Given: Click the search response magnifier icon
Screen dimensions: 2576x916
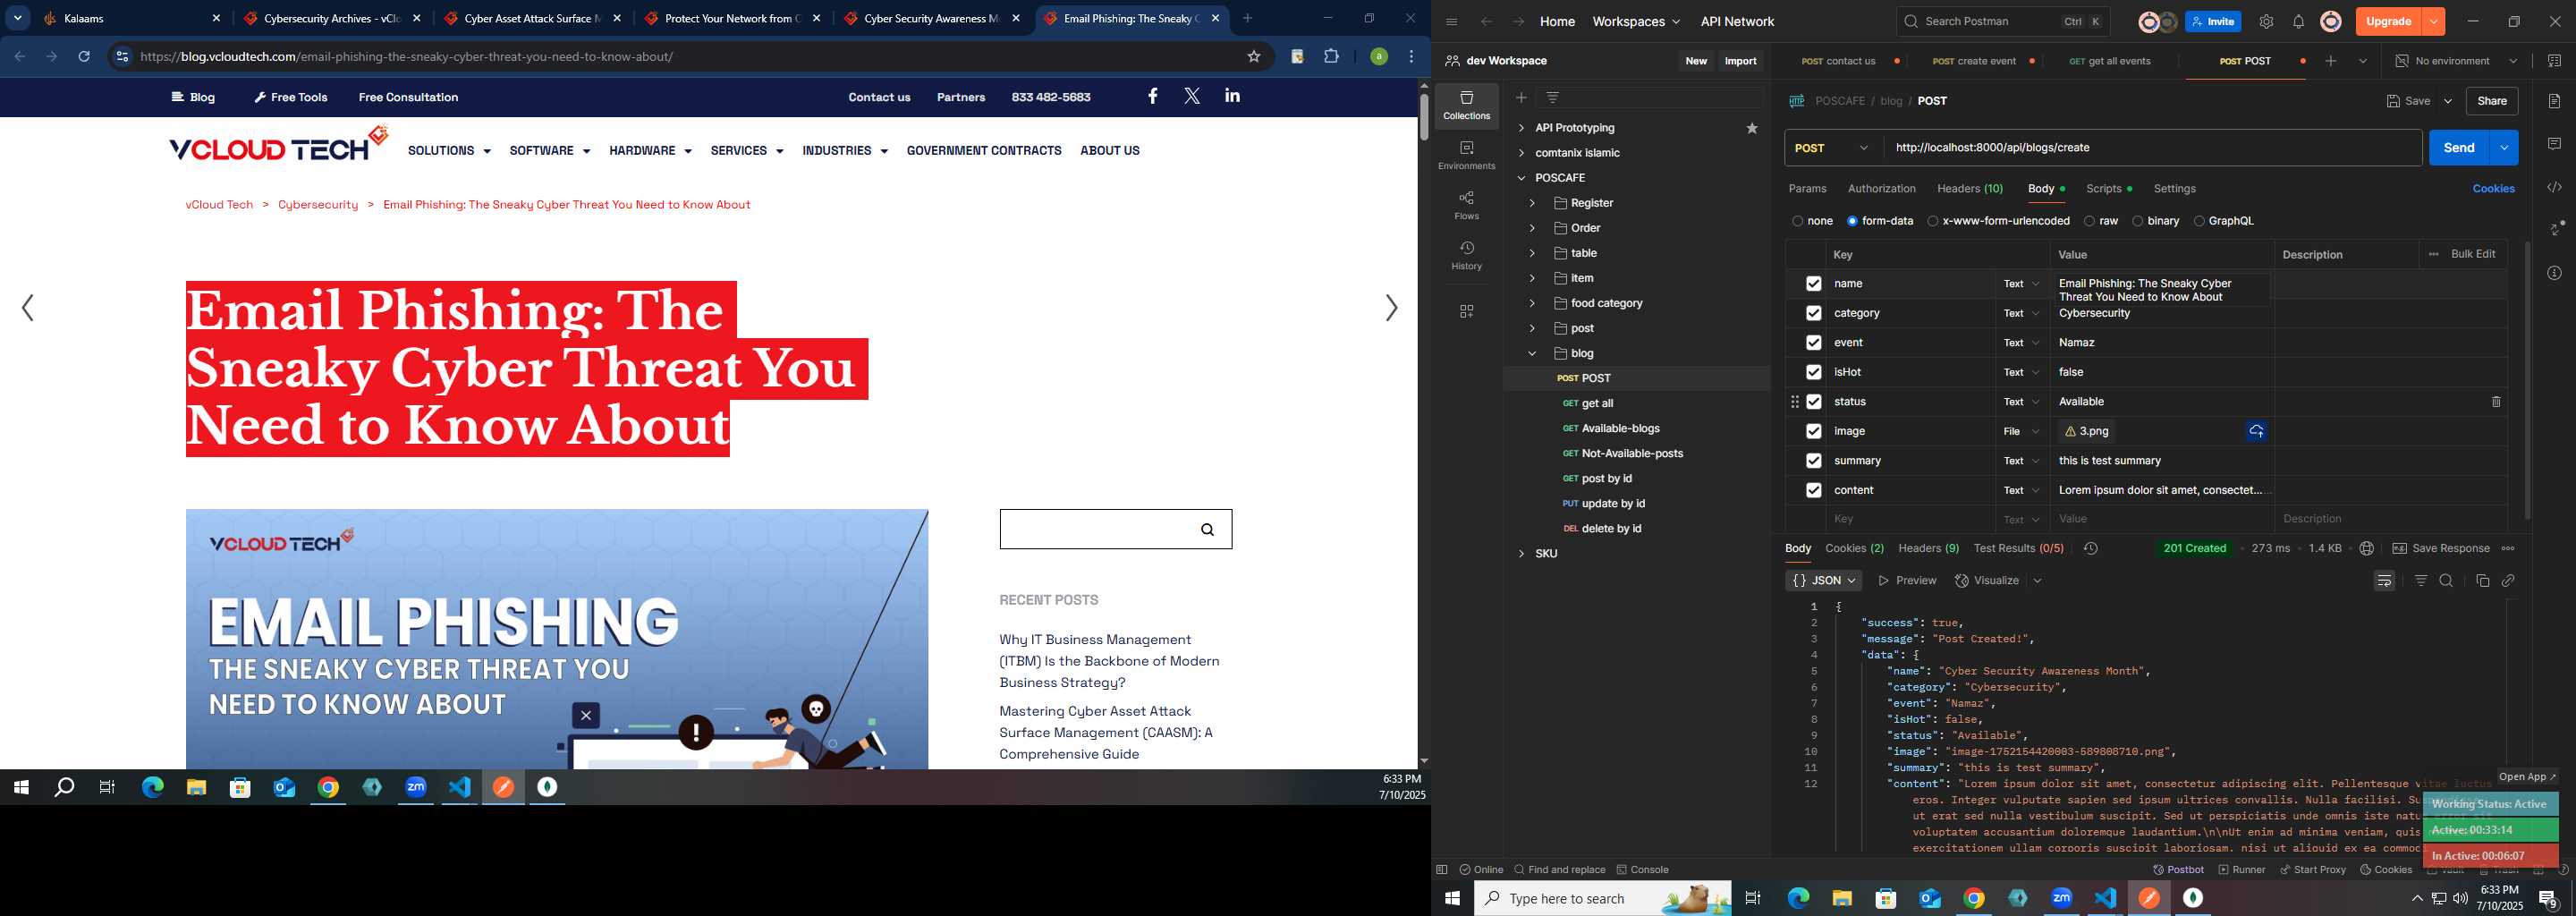Looking at the screenshot, I should (2446, 581).
